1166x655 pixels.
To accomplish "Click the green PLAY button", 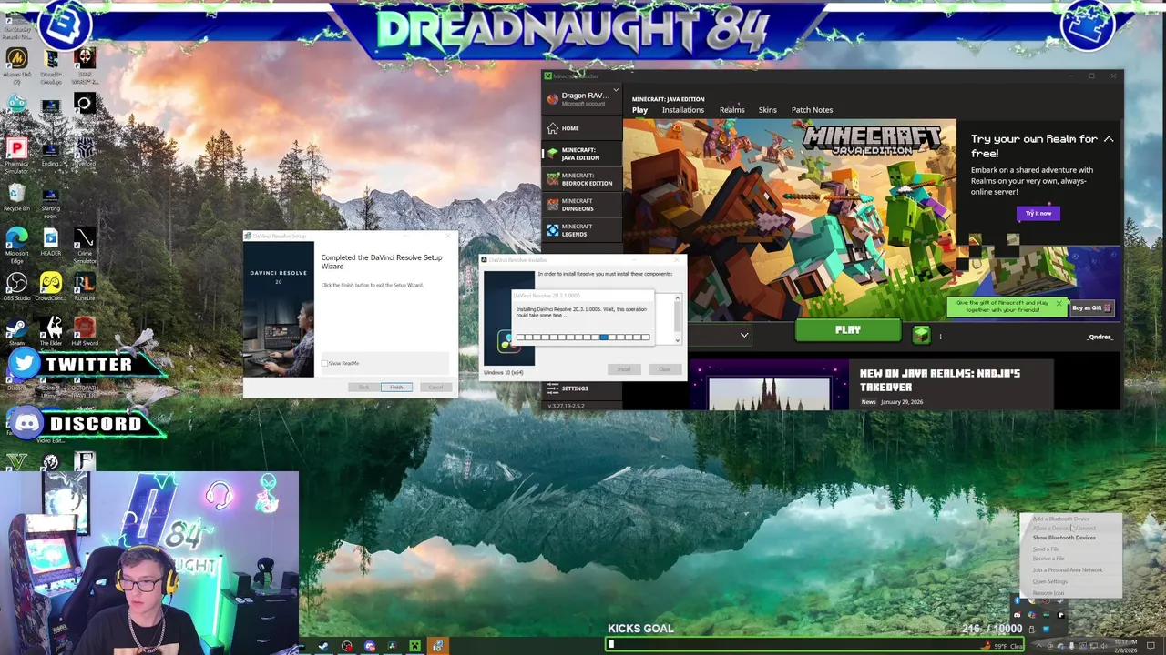I will pyautogui.click(x=848, y=330).
